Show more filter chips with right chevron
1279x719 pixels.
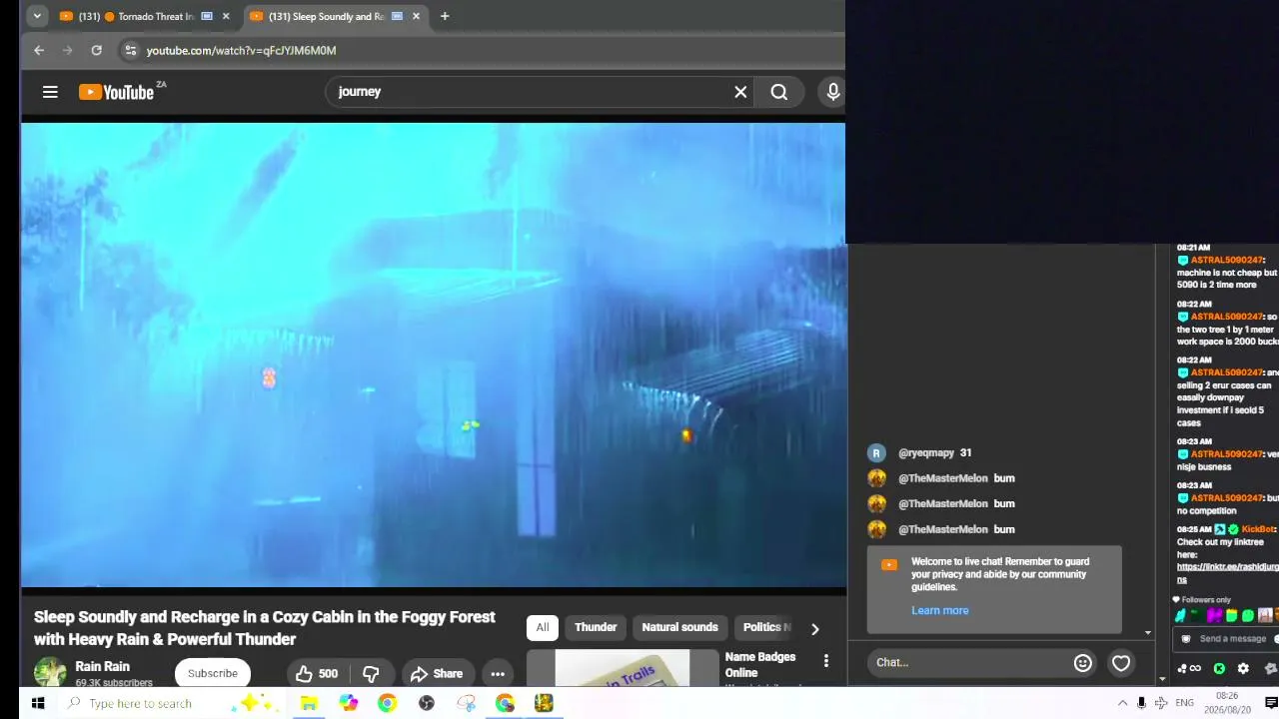tap(814, 629)
